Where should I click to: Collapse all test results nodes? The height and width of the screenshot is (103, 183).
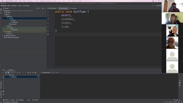pos(20,73)
